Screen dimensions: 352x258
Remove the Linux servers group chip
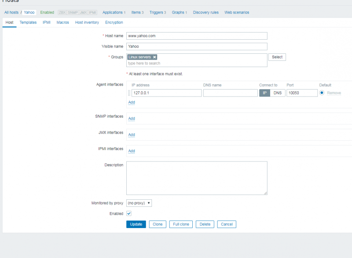pos(154,57)
